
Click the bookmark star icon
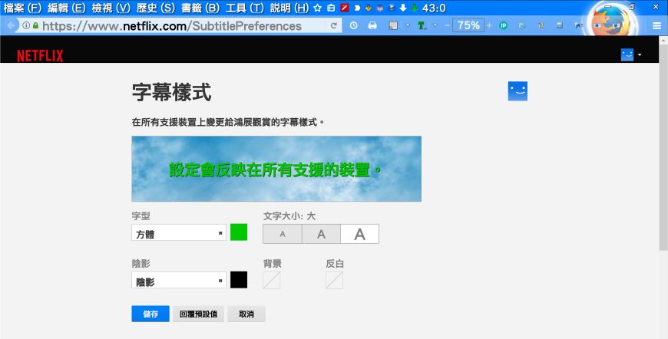coord(317,8)
